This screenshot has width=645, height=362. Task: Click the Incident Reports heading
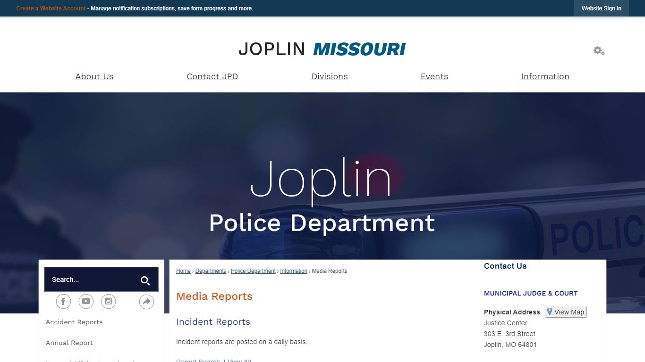[x=213, y=322]
